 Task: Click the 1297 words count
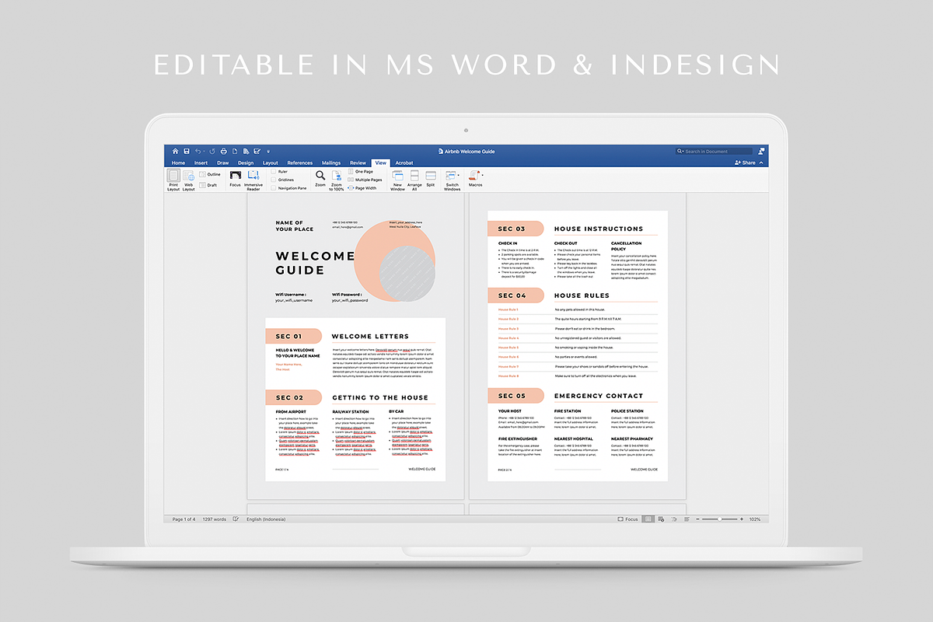[215, 519]
